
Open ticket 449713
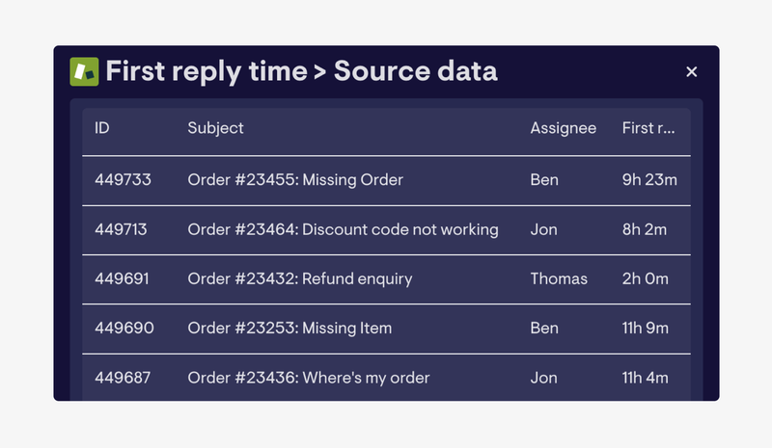pyautogui.click(x=121, y=229)
